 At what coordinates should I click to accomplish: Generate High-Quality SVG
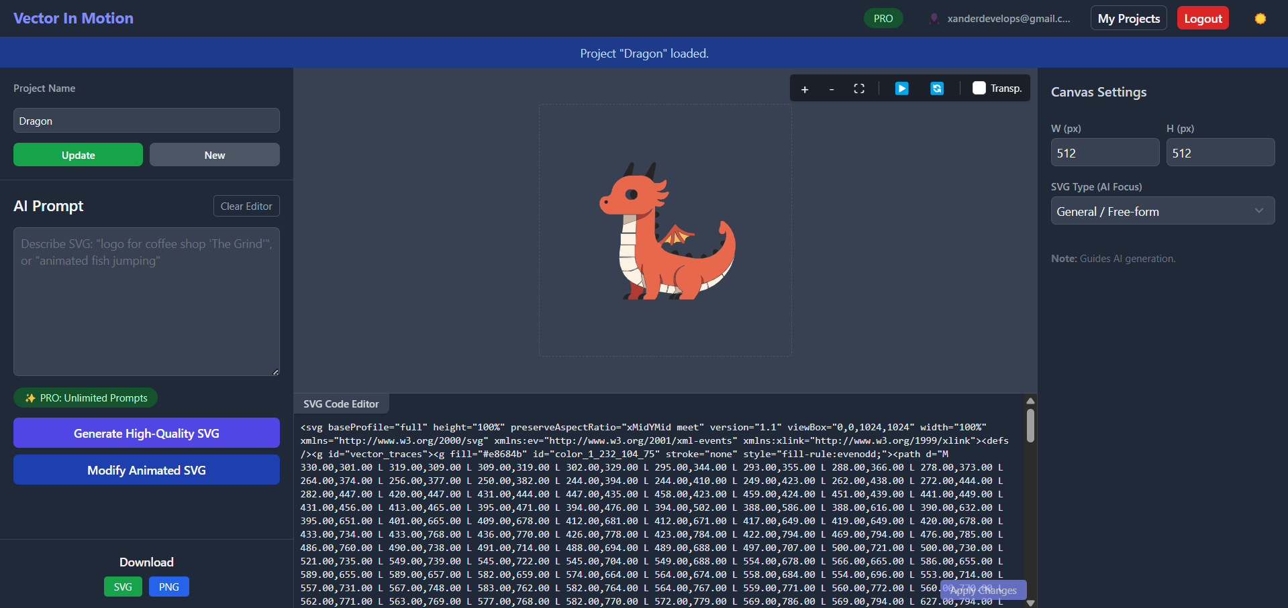tap(146, 433)
